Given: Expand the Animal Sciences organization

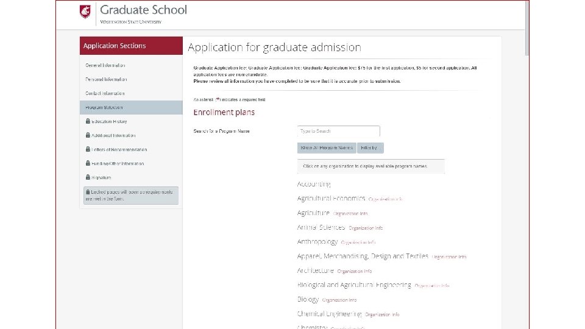Looking at the screenshot, I should point(321,227).
